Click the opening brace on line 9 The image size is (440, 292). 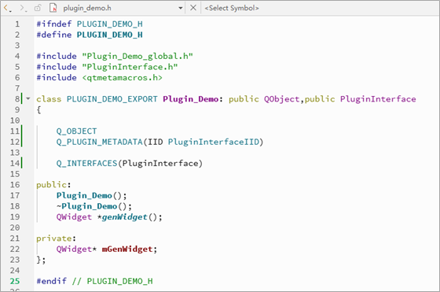point(38,109)
